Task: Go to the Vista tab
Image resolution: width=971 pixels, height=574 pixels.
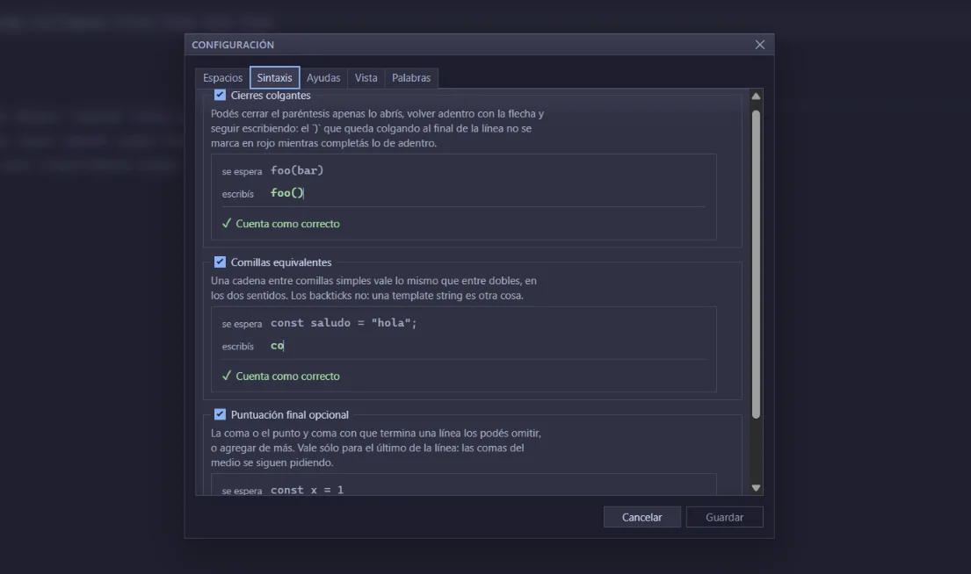Action: (x=366, y=78)
